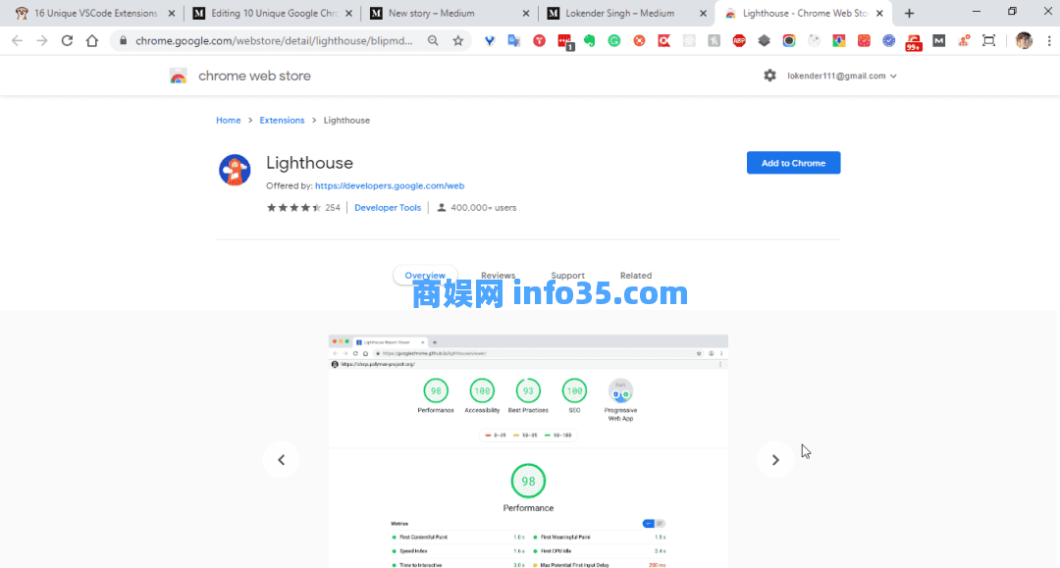Open a new browser tab
Screen dimensions: 1060x568
click(x=909, y=13)
